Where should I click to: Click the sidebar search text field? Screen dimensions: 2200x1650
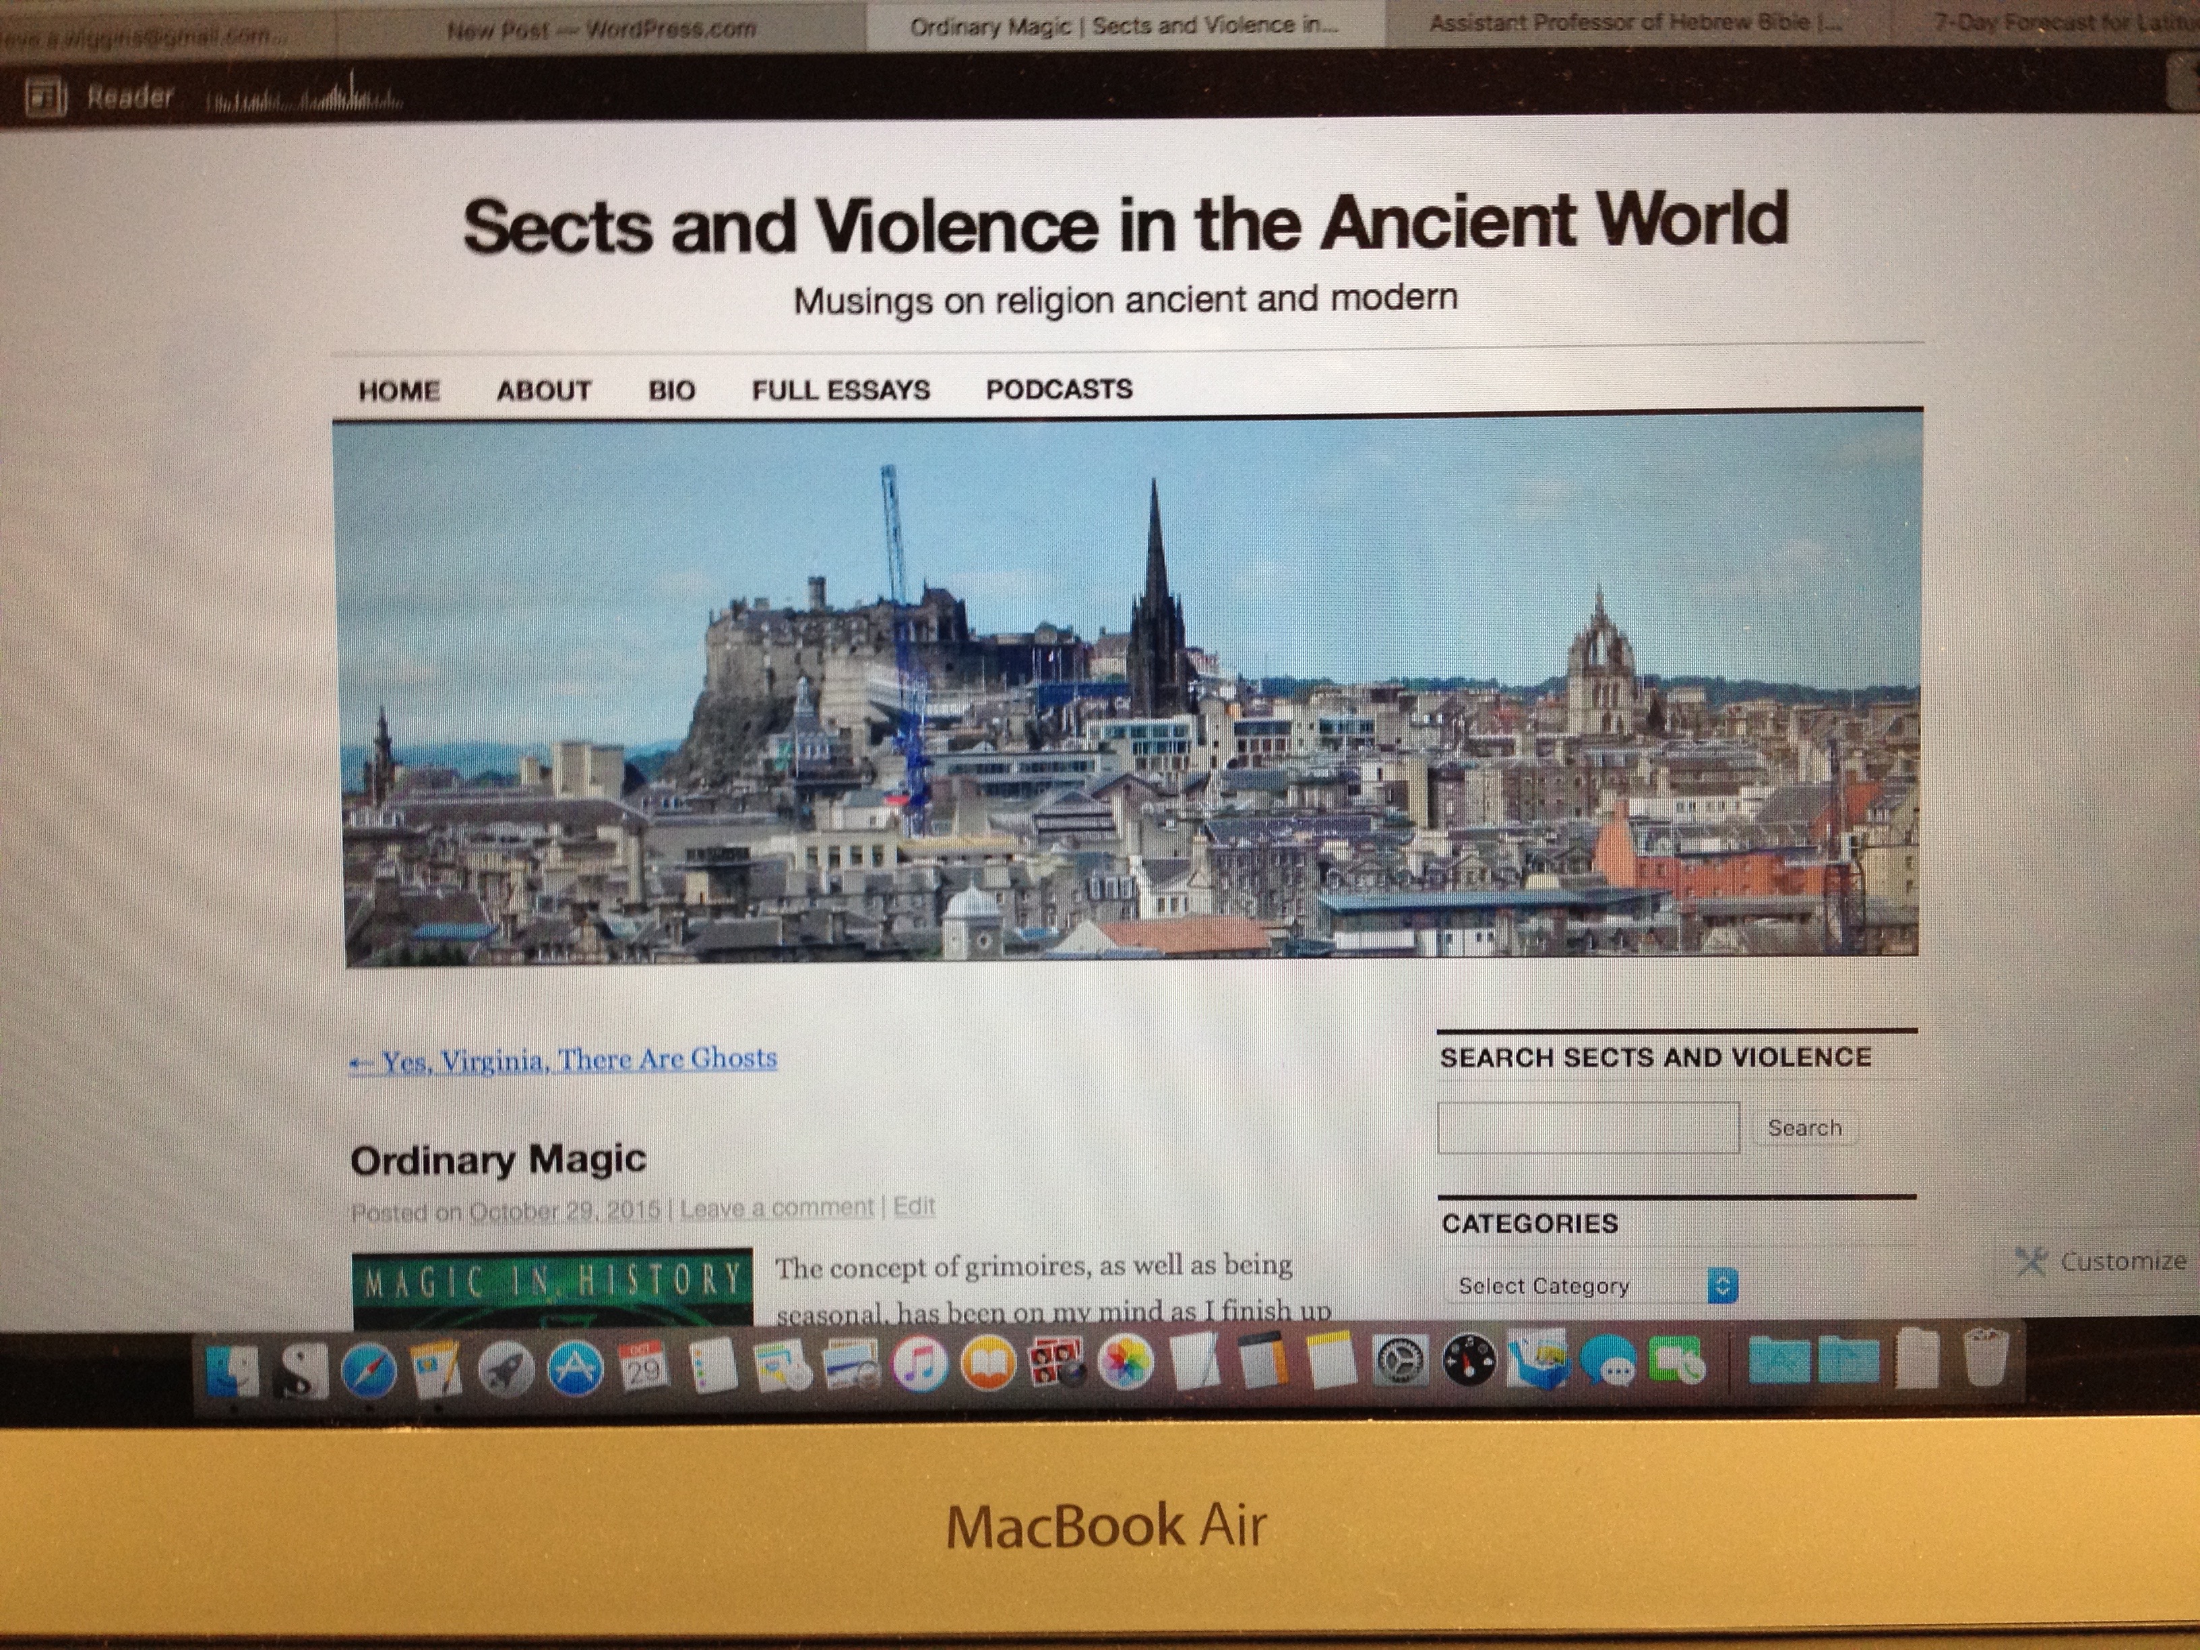pos(1587,1128)
